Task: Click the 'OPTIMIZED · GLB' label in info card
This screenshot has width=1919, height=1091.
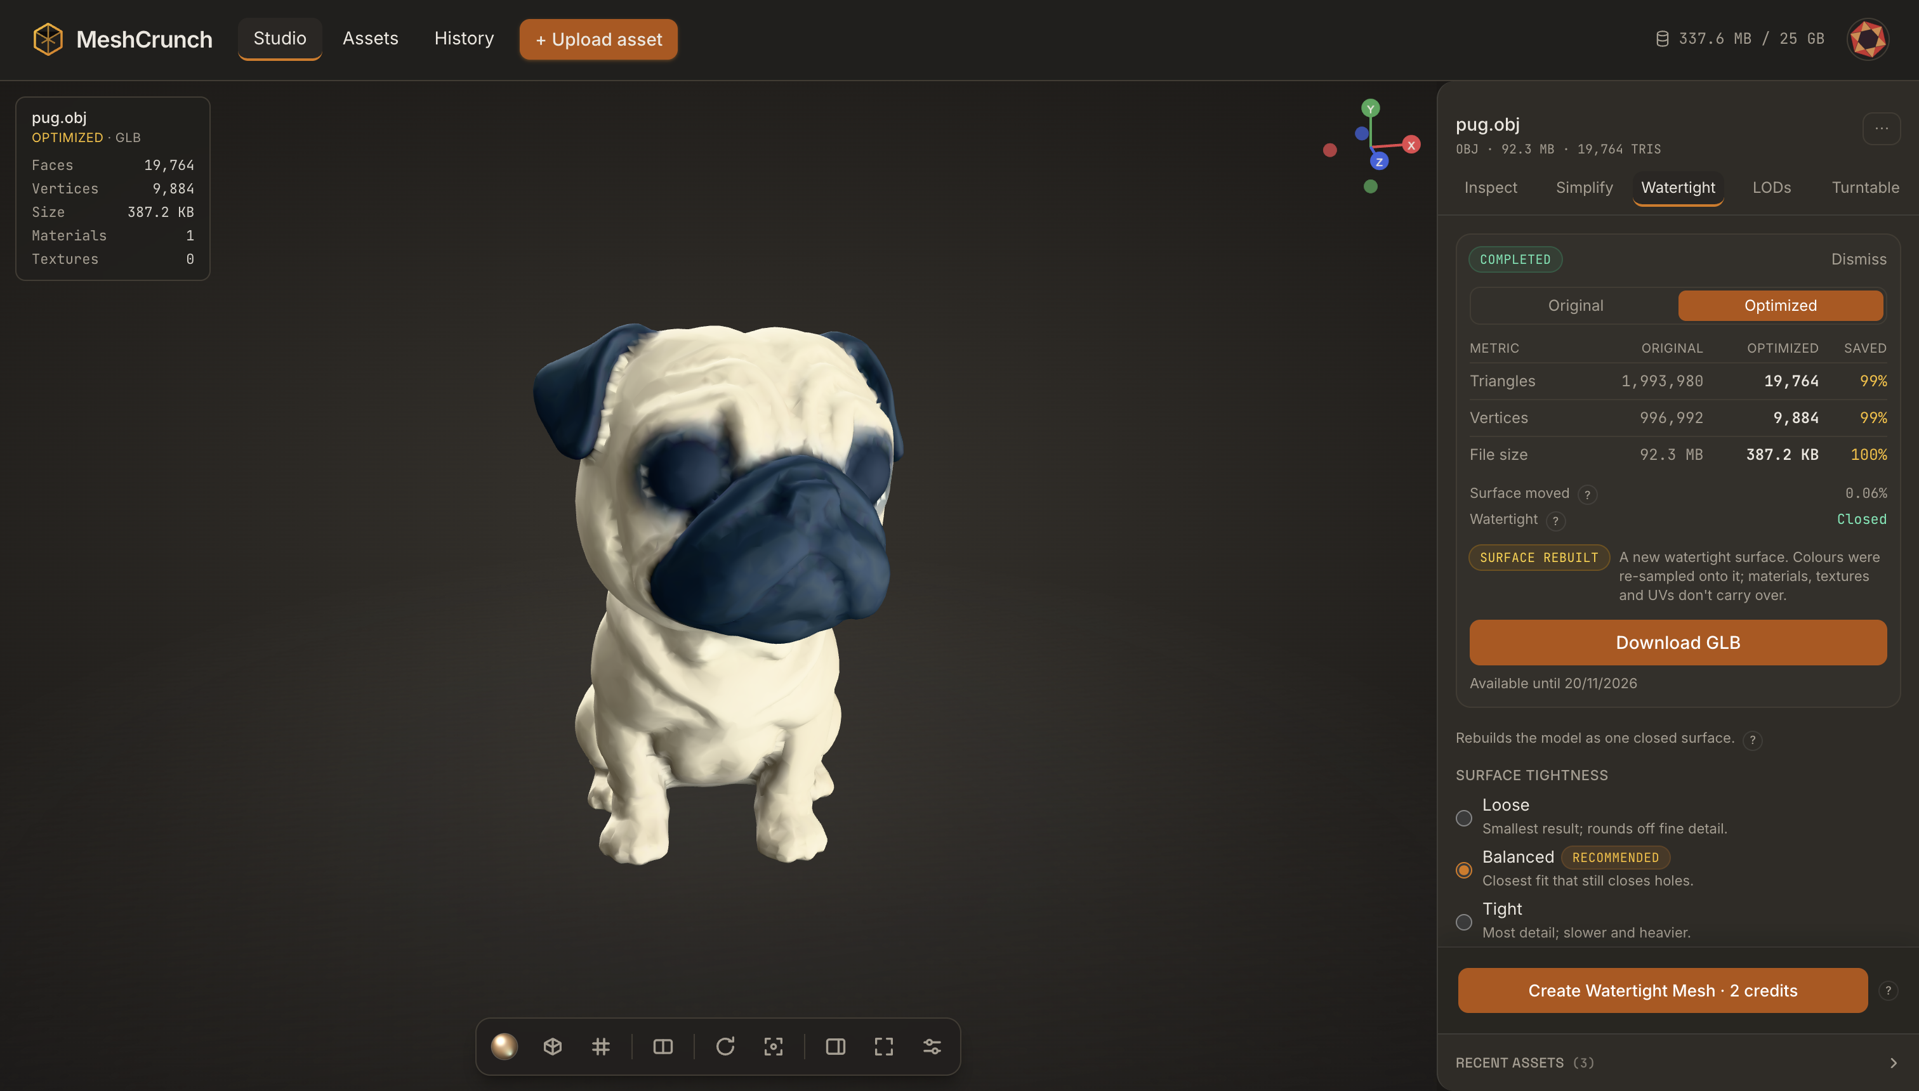Action: (86, 138)
